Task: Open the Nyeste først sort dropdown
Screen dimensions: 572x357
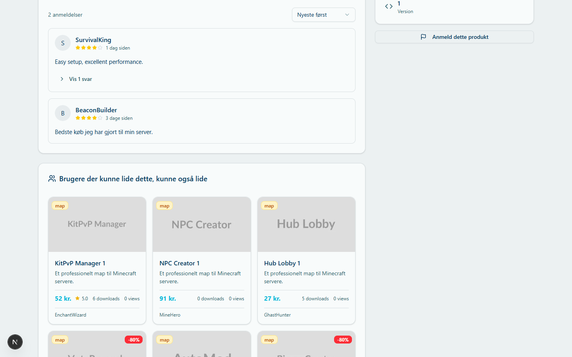Action: click(324, 15)
